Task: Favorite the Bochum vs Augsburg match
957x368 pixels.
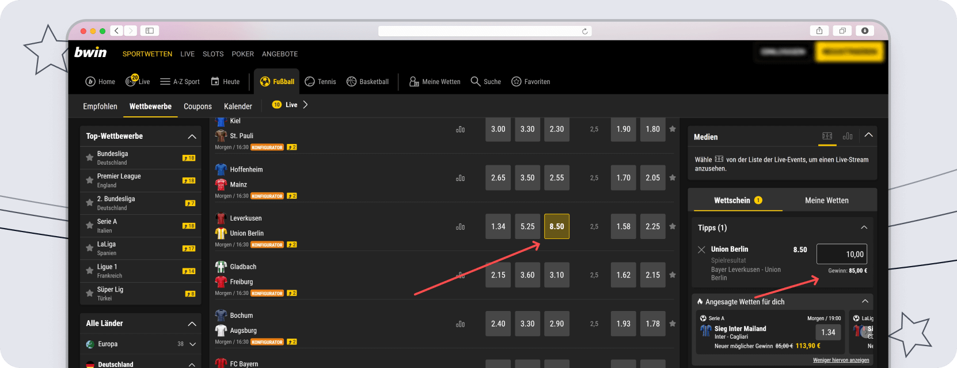Action: pos(673,324)
